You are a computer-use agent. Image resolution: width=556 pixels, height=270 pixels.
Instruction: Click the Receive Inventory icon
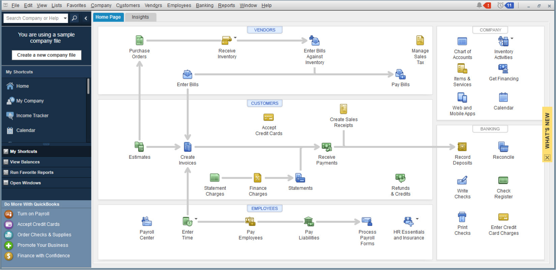[227, 40]
